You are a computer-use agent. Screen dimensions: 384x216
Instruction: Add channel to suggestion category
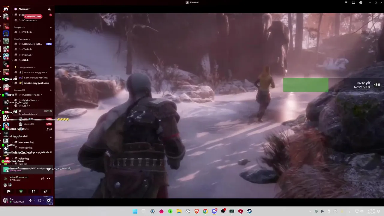50,67
